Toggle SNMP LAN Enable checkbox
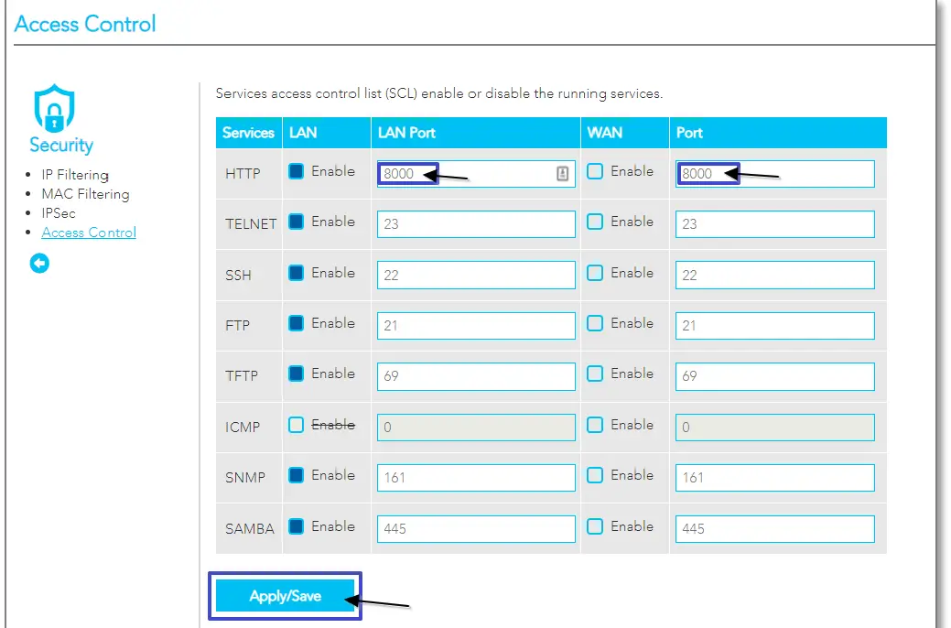Image resolution: width=951 pixels, height=628 pixels. point(296,475)
